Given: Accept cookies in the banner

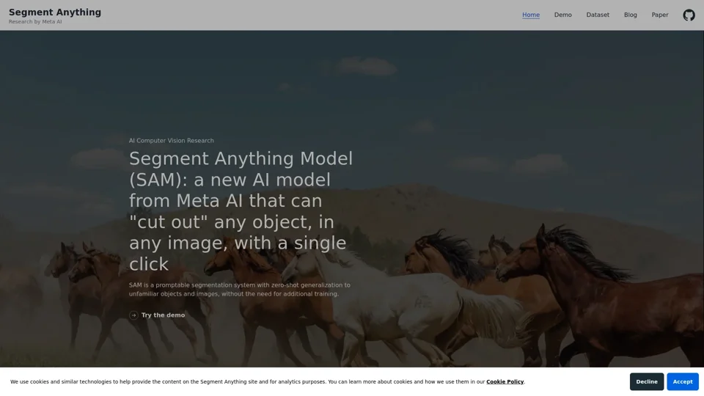Looking at the screenshot, I should [x=683, y=381].
